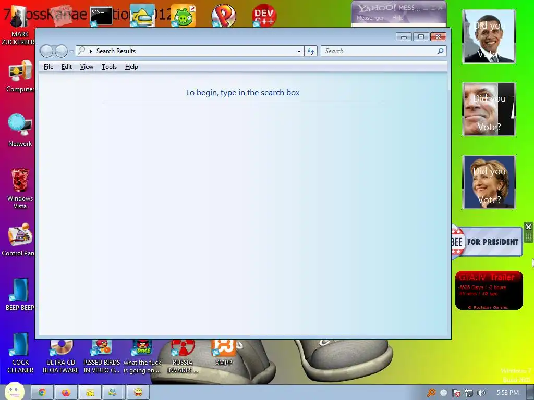The height and width of the screenshot is (400, 534).
Task: Click the Chrome taskbar button
Action: pos(42,393)
